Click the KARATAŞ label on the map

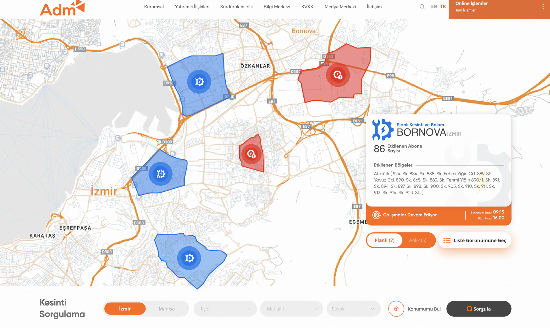pyautogui.click(x=42, y=236)
